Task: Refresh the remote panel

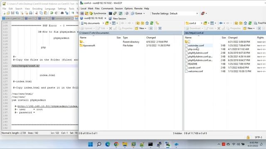Action: point(250,23)
